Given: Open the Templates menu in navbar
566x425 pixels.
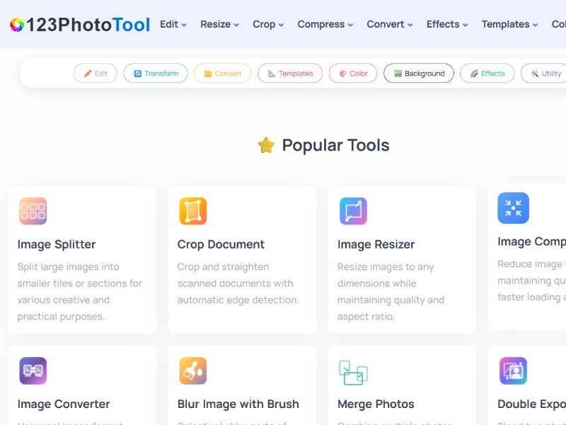Looking at the screenshot, I should pyautogui.click(x=510, y=24).
